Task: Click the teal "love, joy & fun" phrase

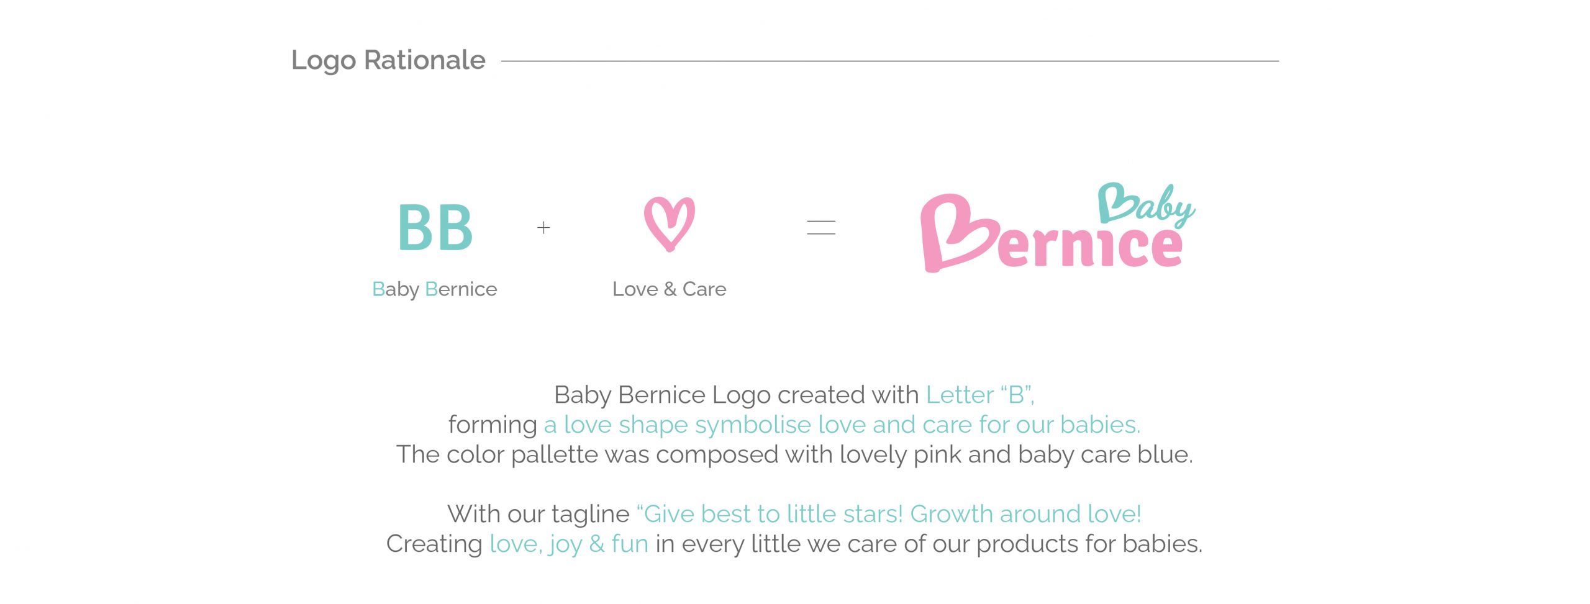Action: point(569,544)
